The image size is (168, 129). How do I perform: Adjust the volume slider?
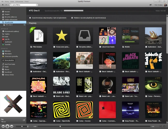[x=21, y=126]
